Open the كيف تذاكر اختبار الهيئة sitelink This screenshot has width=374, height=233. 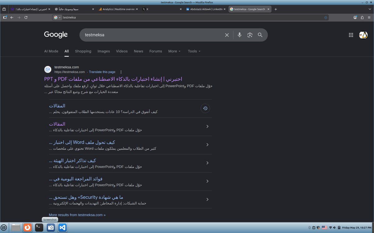[x=72, y=161]
